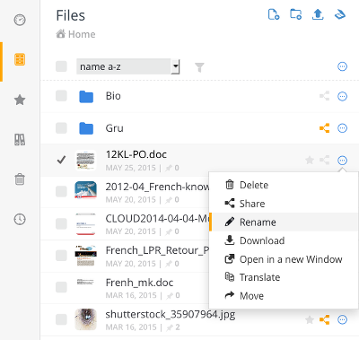Open the dashboard gauge icon in sidebar
Viewport: 359px width, 340px height.
click(x=20, y=20)
